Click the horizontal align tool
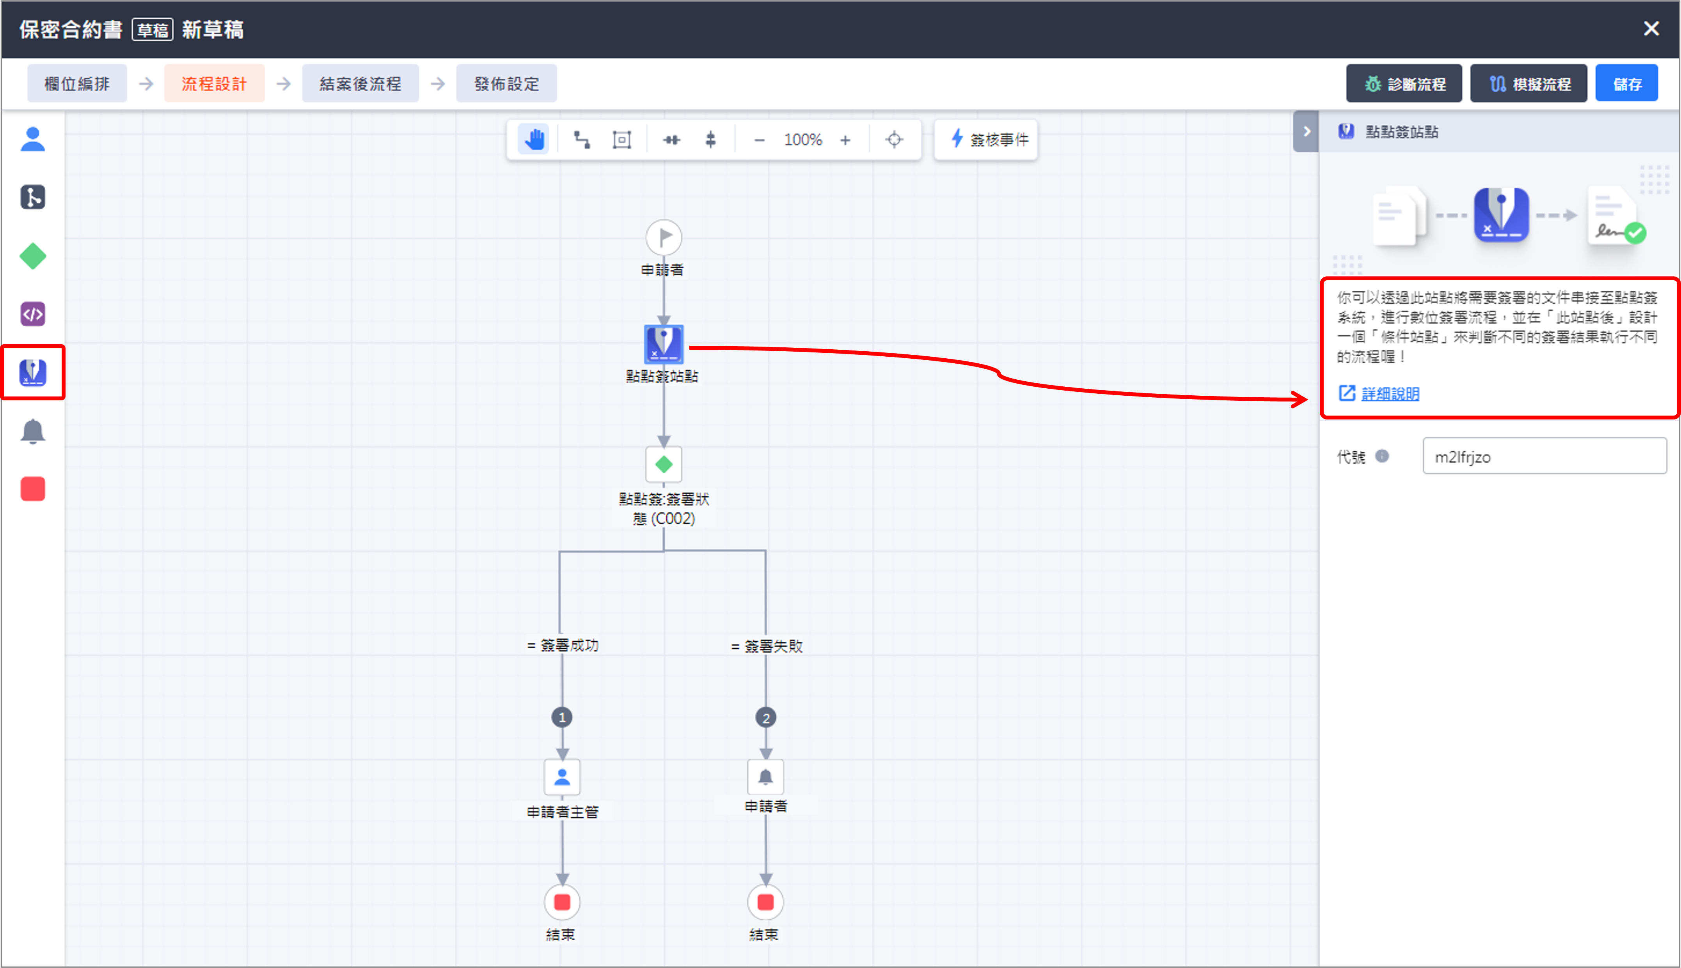Image resolution: width=1681 pixels, height=968 pixels. pyautogui.click(x=671, y=140)
